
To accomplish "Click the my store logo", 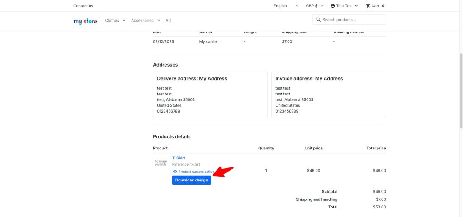I will tap(85, 21).
